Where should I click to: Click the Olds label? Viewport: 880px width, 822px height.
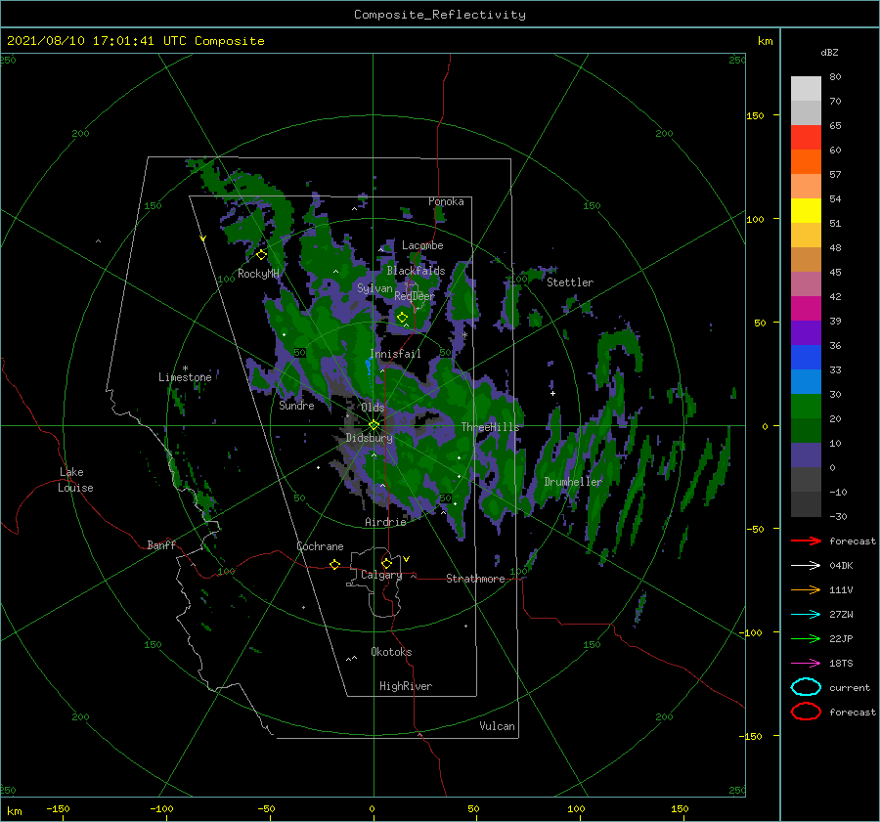click(373, 407)
